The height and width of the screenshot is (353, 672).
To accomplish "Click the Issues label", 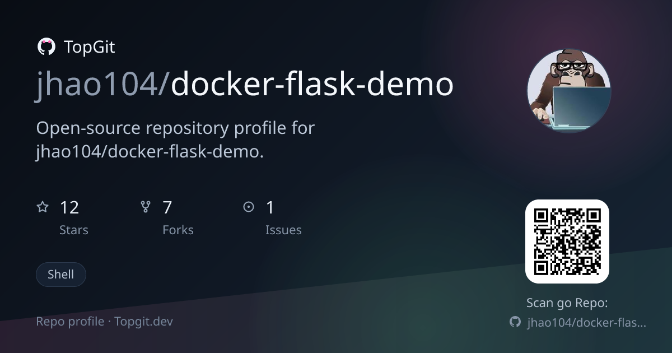I will coord(283,230).
